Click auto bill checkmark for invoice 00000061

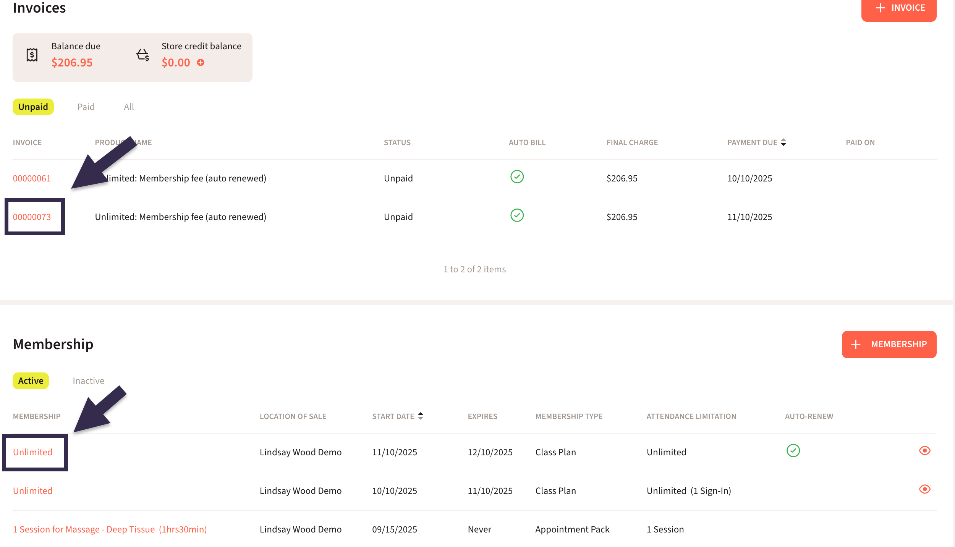point(517,177)
